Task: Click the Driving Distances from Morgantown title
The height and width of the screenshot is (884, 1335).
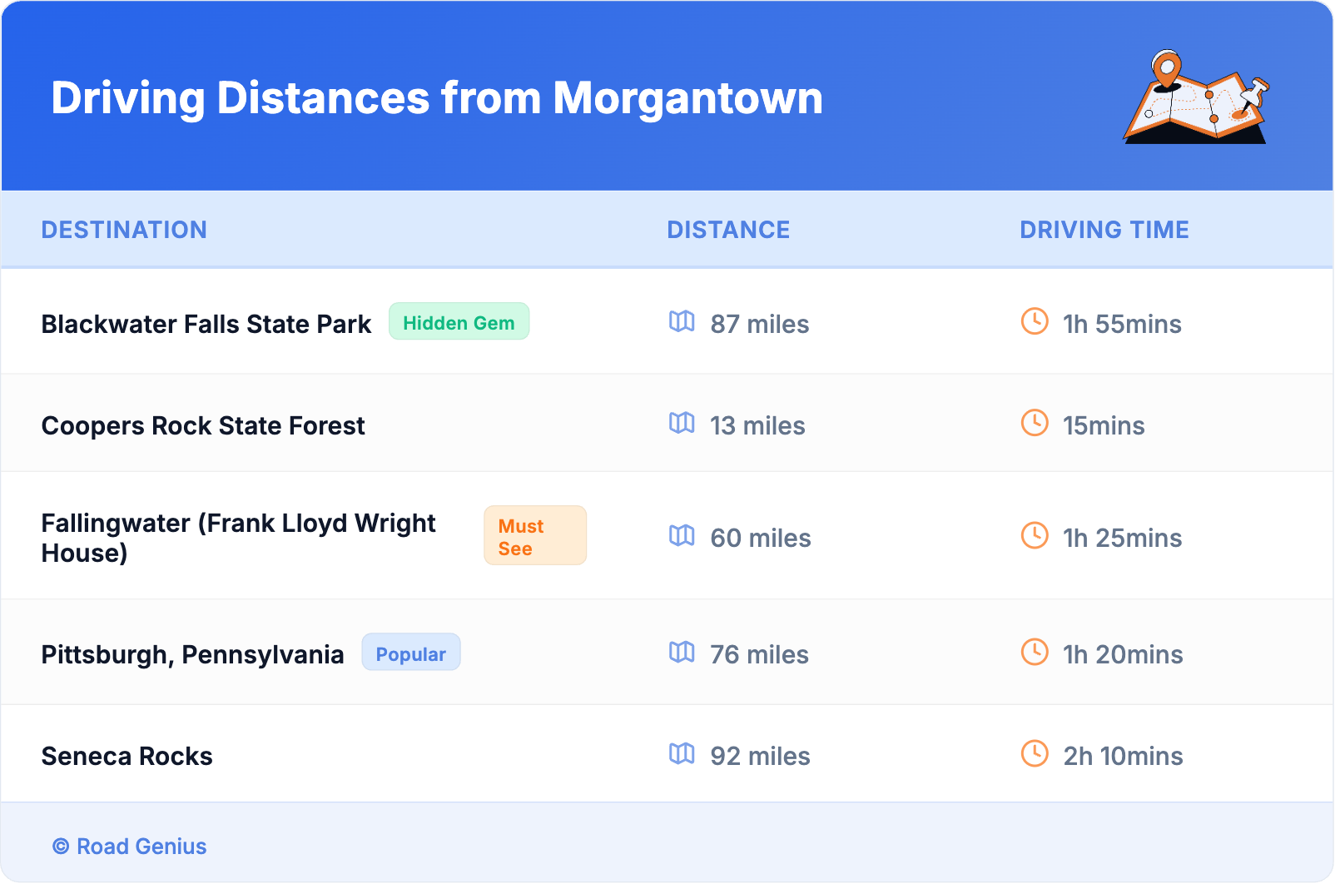Action: tap(437, 98)
